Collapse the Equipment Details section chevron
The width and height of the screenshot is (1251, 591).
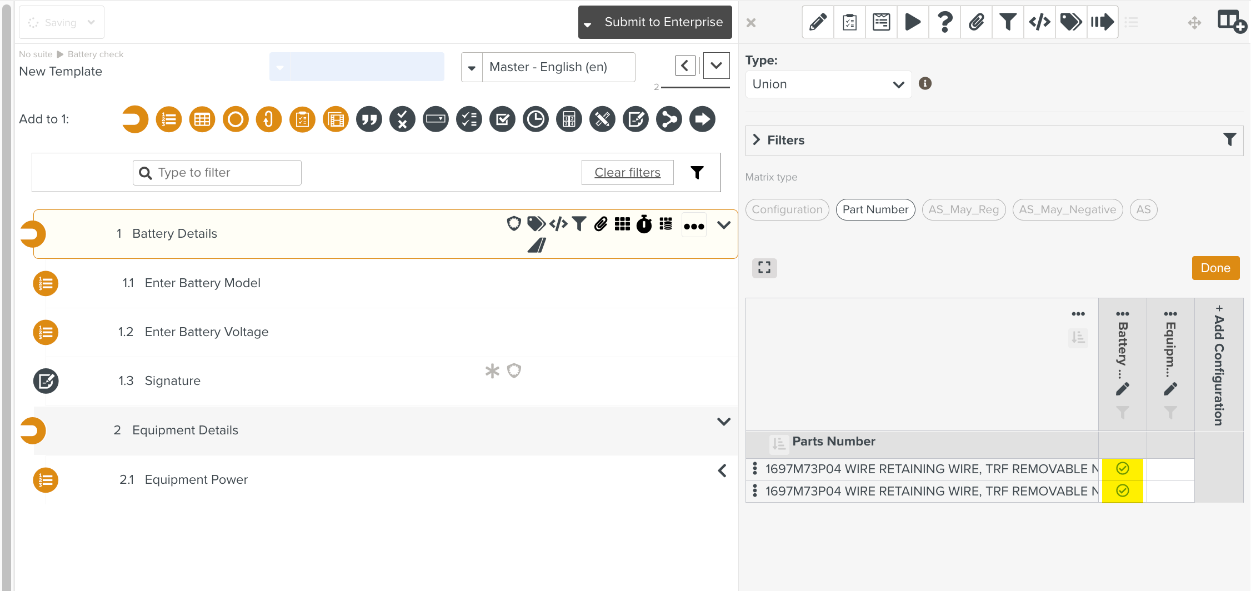(723, 422)
